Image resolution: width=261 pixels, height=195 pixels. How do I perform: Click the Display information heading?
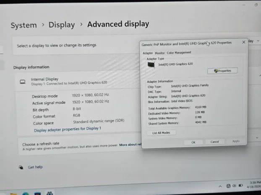(x=31, y=67)
